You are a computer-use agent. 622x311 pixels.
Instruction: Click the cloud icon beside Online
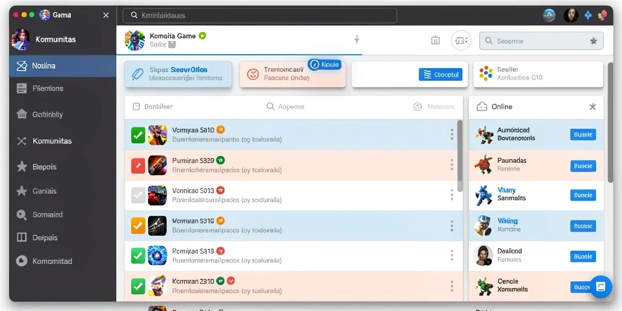point(482,107)
